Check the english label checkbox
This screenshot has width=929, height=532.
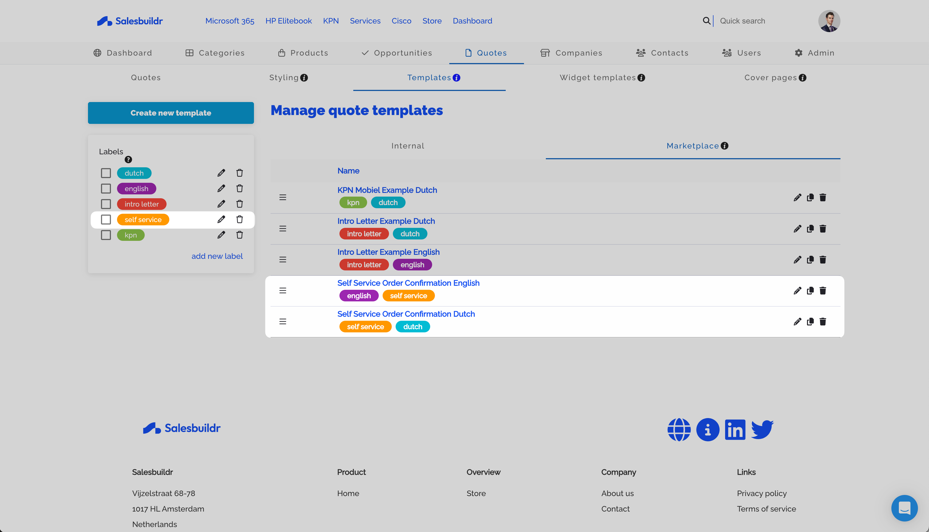[106, 189]
